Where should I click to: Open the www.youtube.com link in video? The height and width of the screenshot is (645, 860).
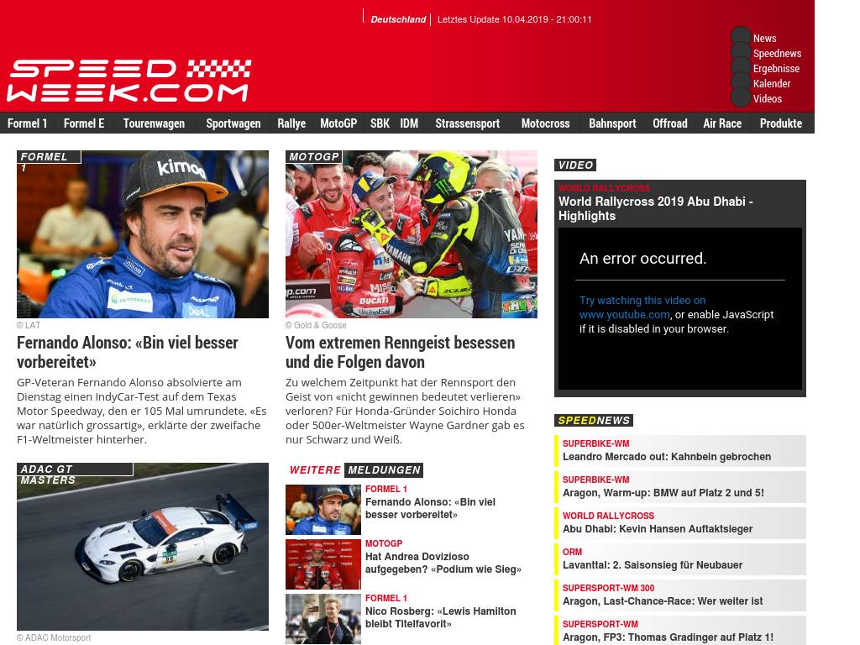click(624, 315)
